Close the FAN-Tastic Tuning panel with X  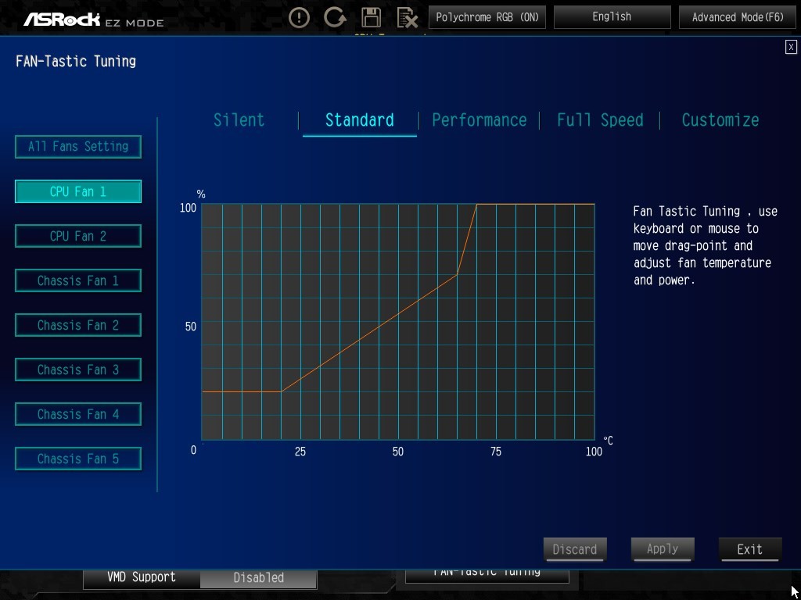tap(791, 48)
